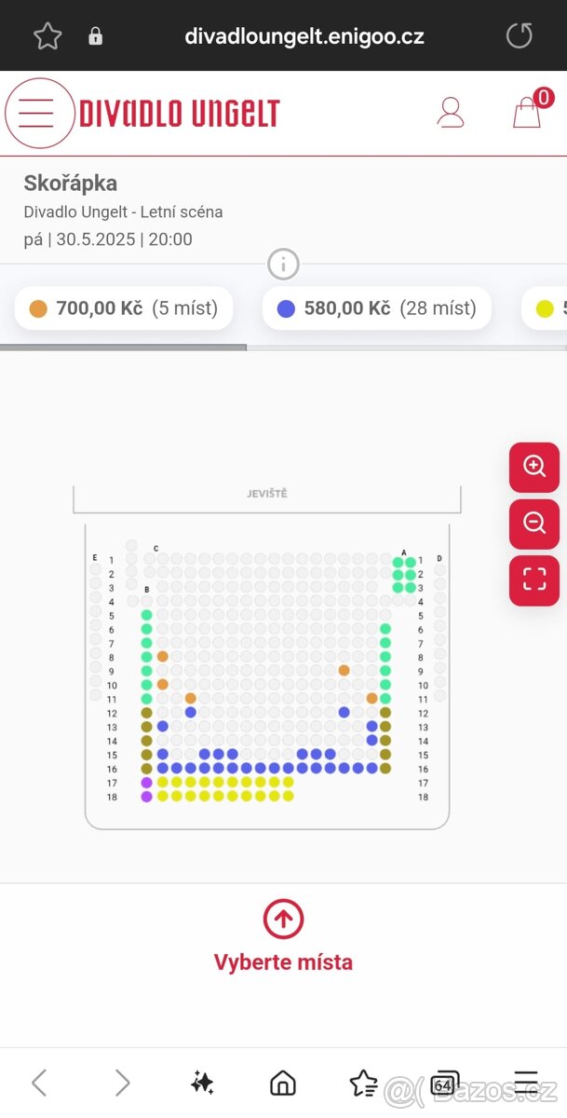Open the shopping cart with 0 items
The width and height of the screenshot is (567, 1118).
pyautogui.click(x=527, y=112)
